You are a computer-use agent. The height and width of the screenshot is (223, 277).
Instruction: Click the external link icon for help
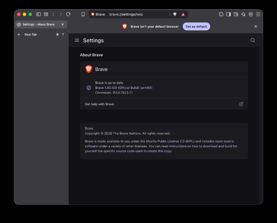241,104
